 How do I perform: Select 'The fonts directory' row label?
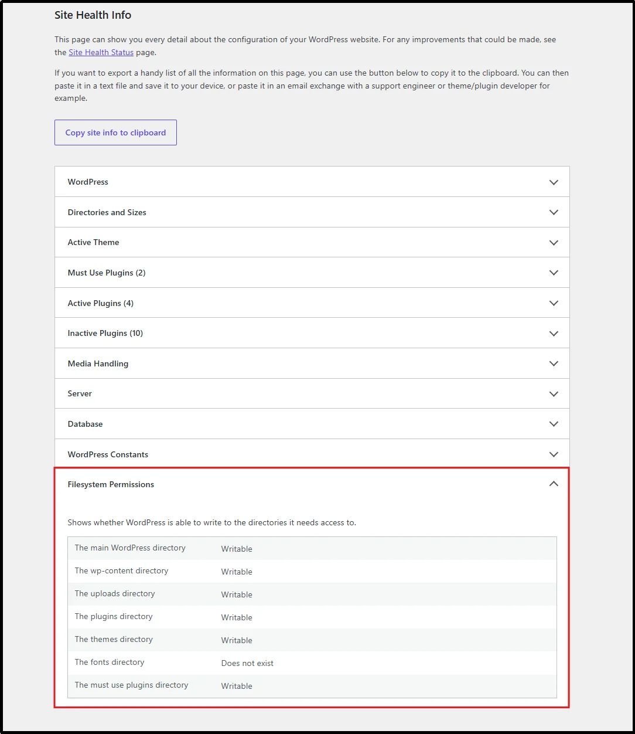tap(110, 662)
